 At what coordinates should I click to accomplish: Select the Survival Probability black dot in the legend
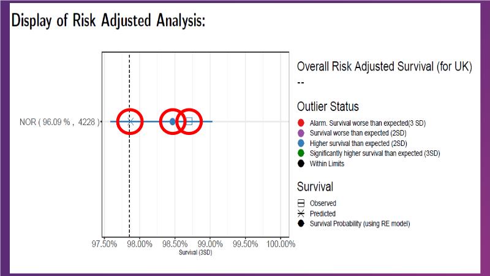click(301, 224)
